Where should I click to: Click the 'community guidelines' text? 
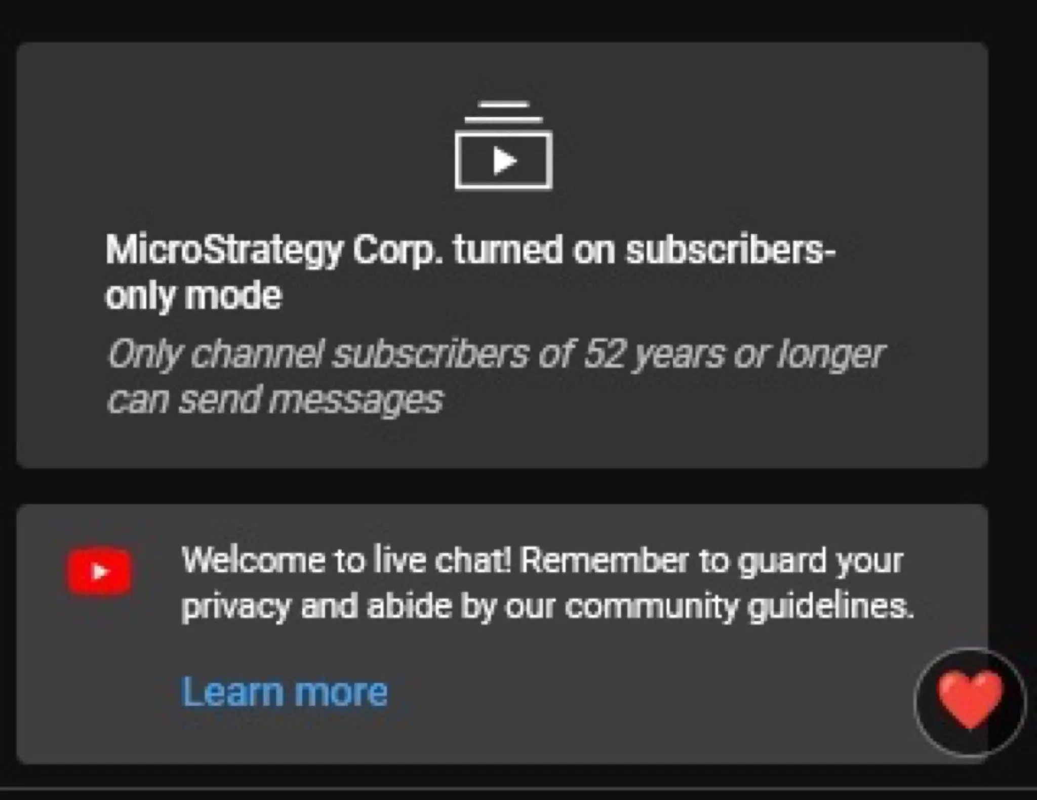pyautogui.click(x=739, y=607)
